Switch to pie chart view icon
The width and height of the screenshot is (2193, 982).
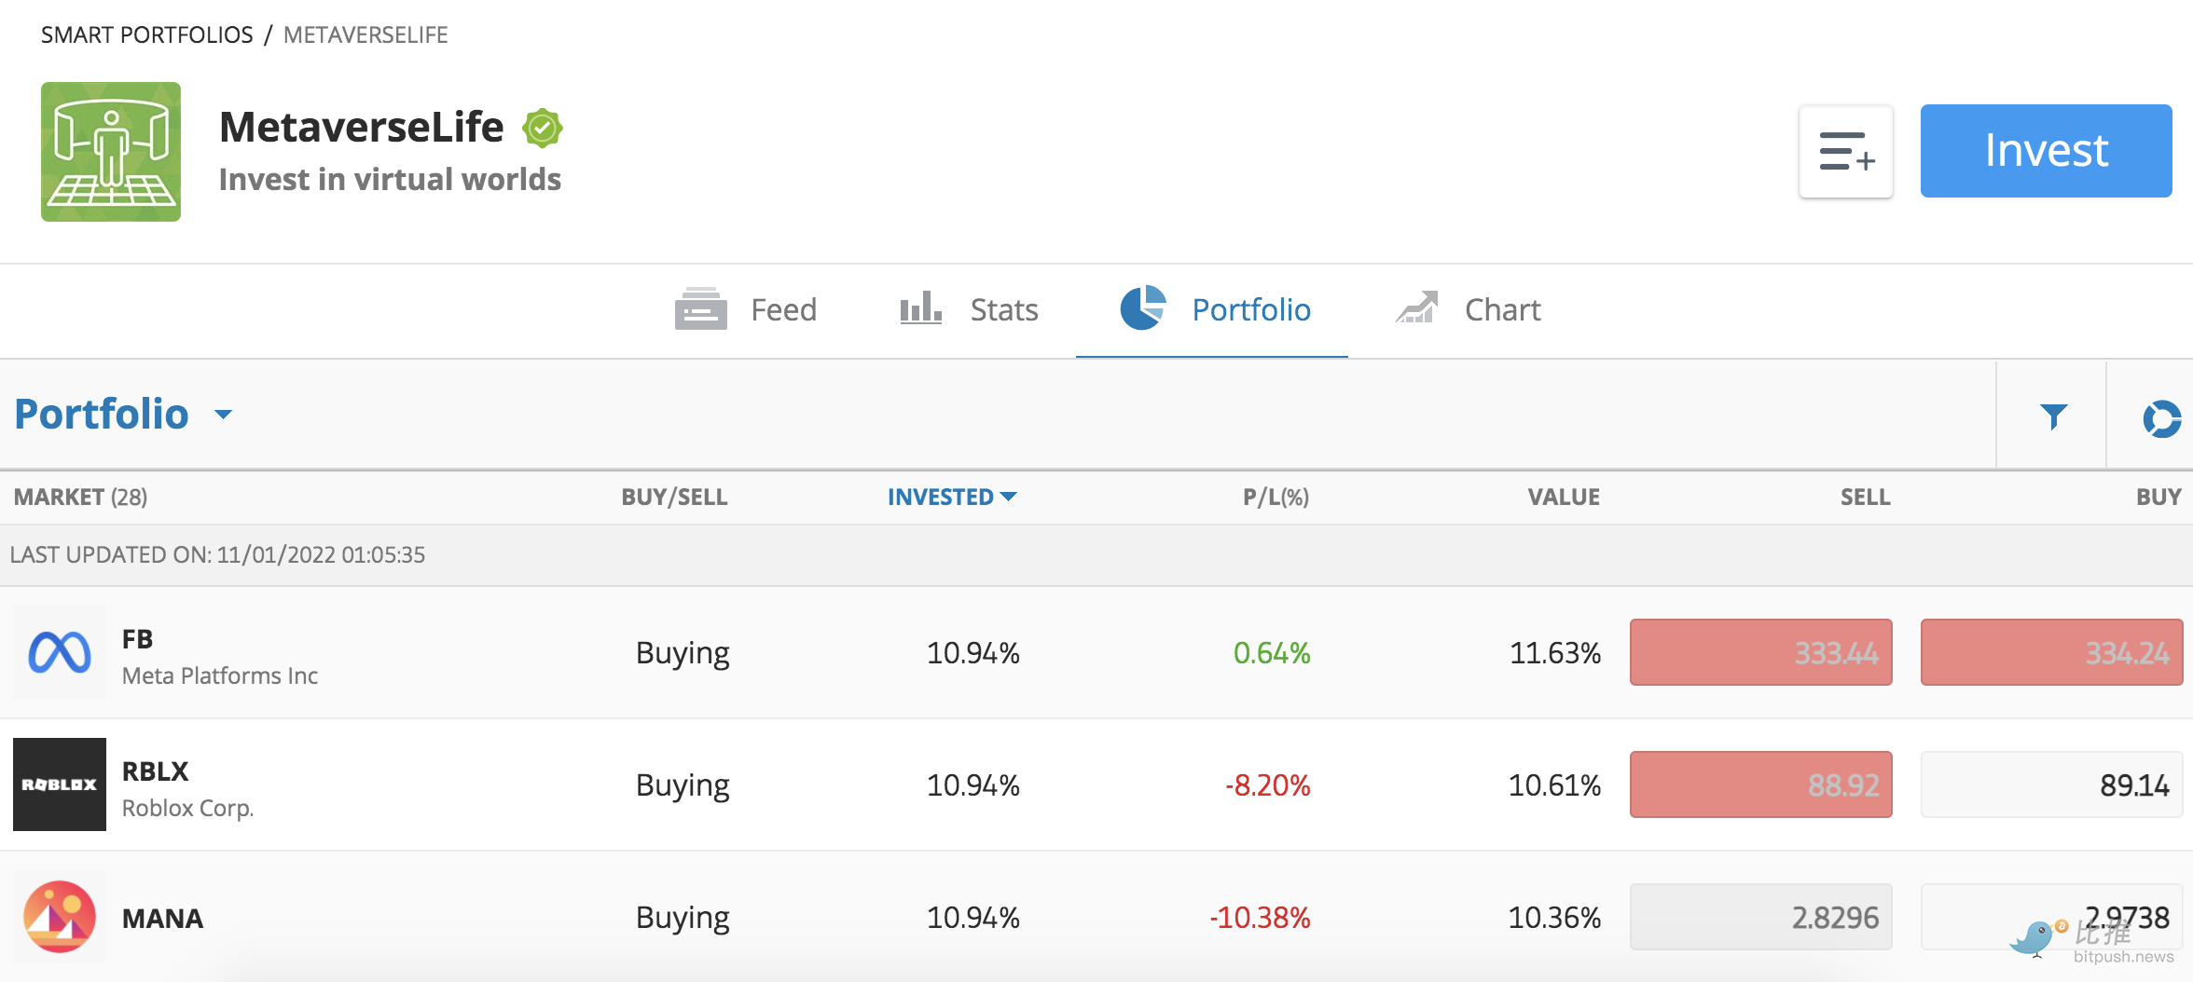[x=2161, y=418]
